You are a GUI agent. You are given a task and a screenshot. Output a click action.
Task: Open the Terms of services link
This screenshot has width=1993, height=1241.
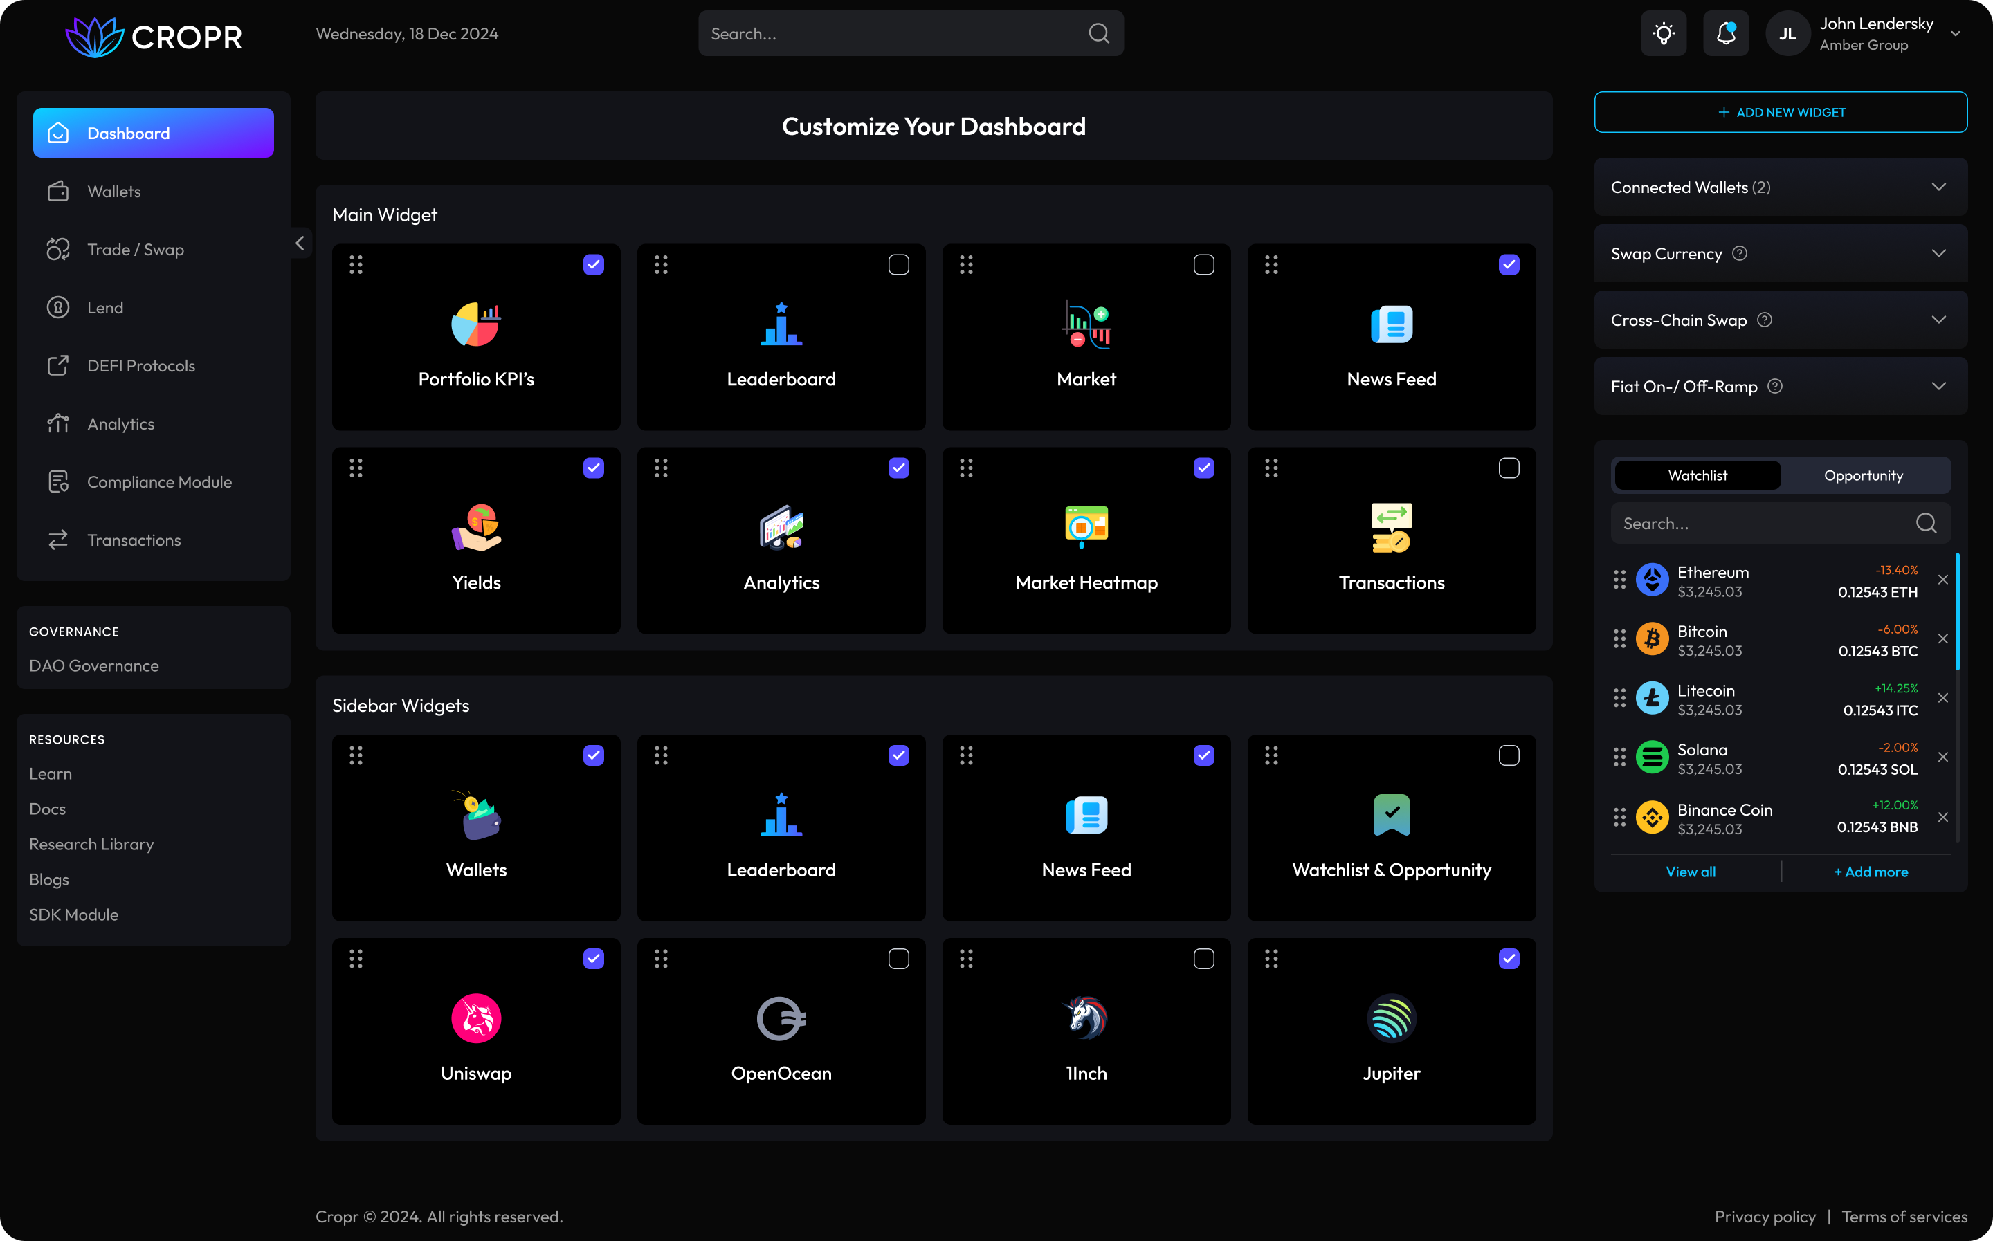(x=1904, y=1216)
